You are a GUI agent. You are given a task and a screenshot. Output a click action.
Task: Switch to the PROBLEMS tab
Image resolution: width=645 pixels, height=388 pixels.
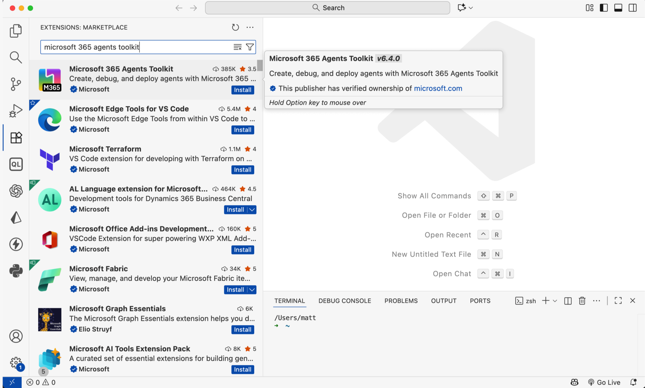[x=401, y=301]
